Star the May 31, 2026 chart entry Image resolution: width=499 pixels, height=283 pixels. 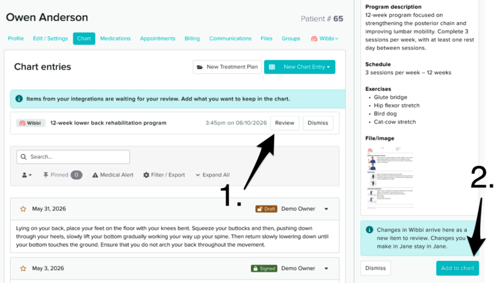(23, 209)
